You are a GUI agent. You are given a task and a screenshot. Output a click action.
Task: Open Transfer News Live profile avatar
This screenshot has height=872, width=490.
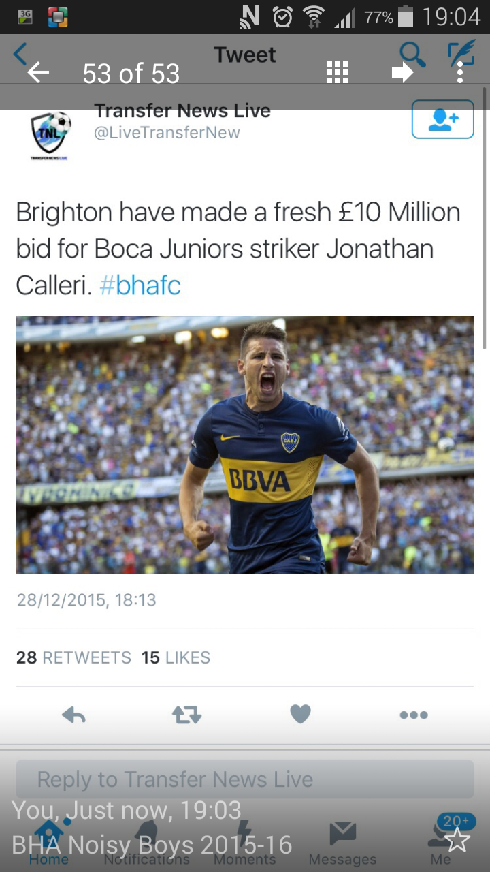coord(50,134)
